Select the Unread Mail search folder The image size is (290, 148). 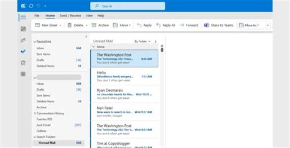tap(58, 143)
